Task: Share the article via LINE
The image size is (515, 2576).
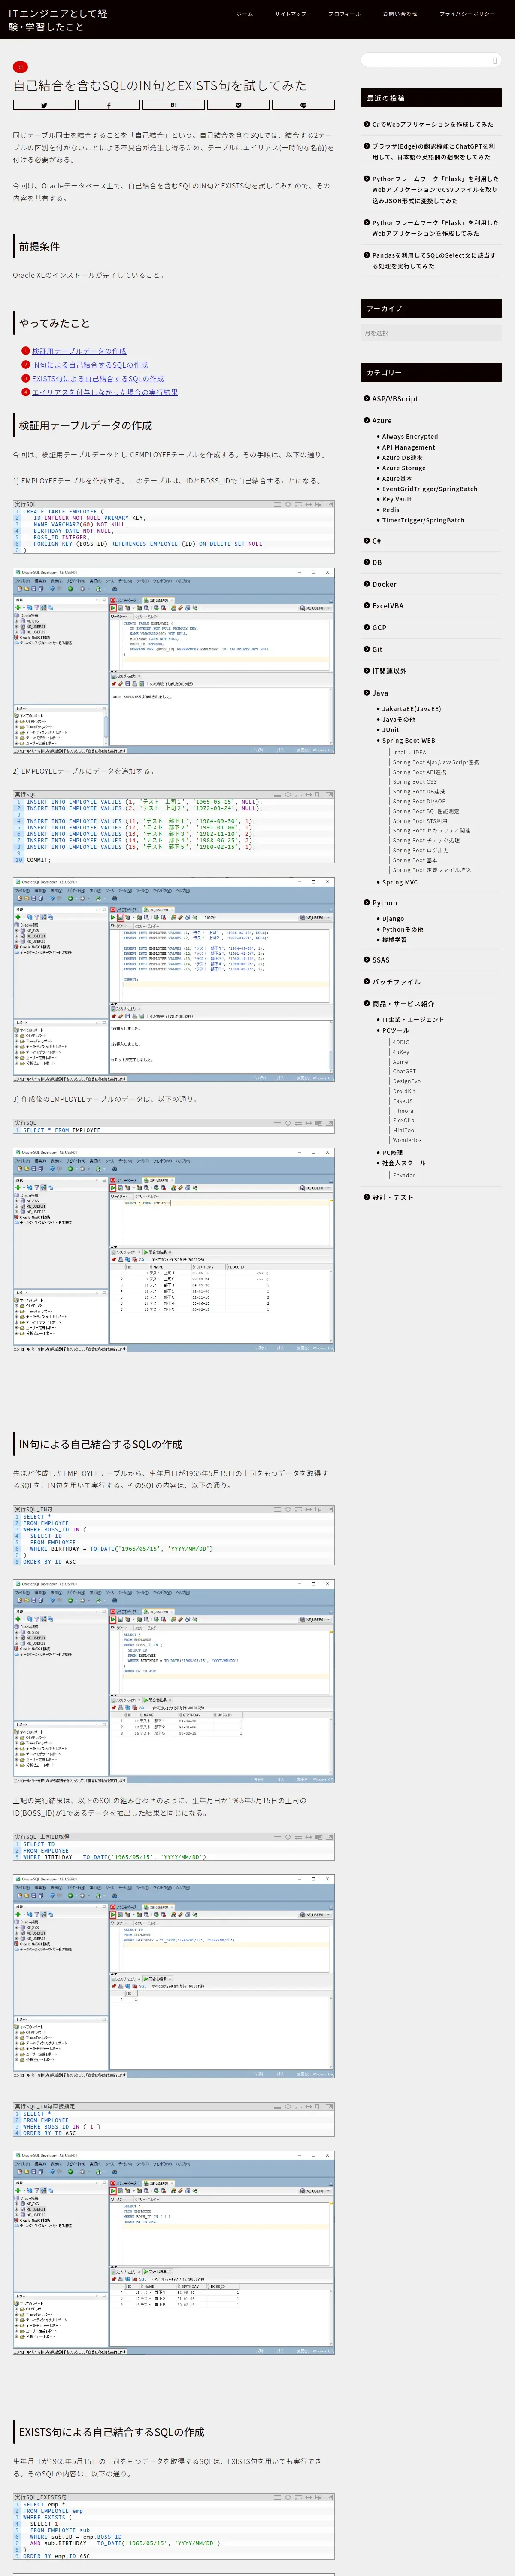Action: click(303, 105)
